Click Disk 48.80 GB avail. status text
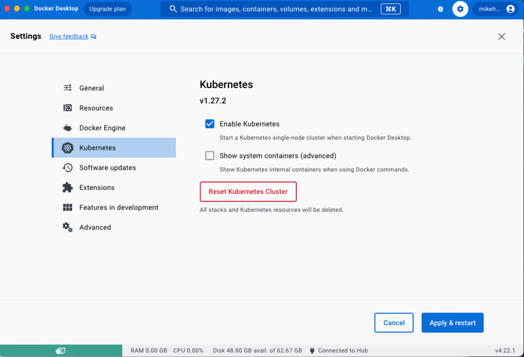524x357 pixels. coord(257,350)
